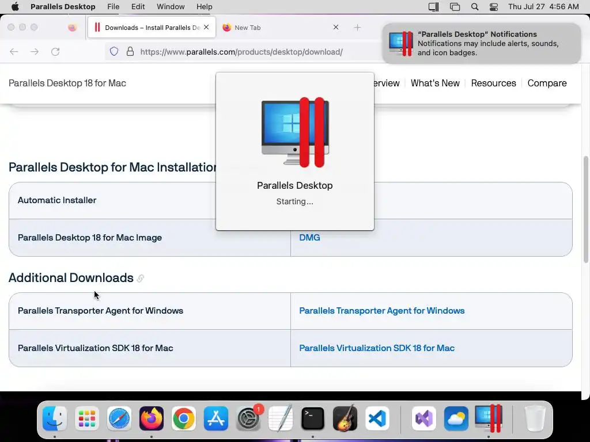This screenshot has width=590, height=442.
Task: Open the Trash in the Dock
Action: (535, 418)
